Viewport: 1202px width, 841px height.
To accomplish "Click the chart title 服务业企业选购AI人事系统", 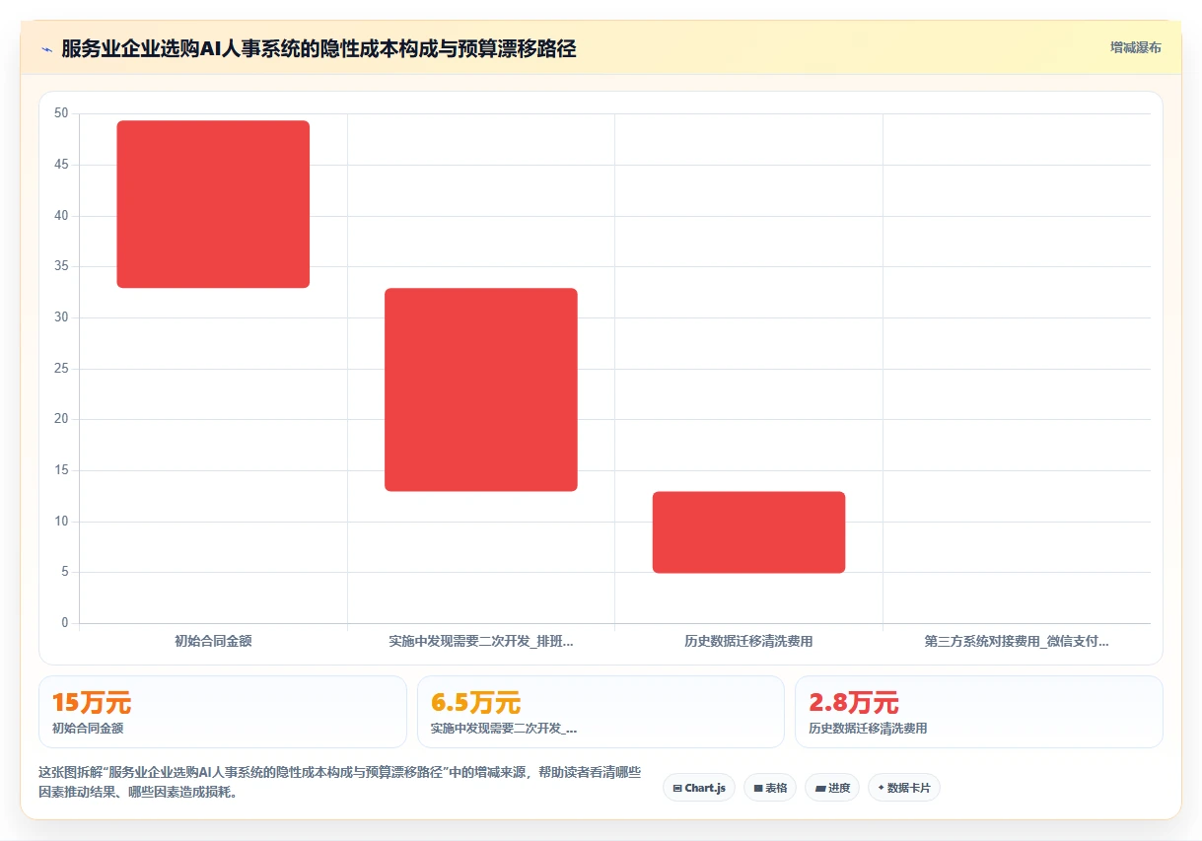I will coord(318,48).
